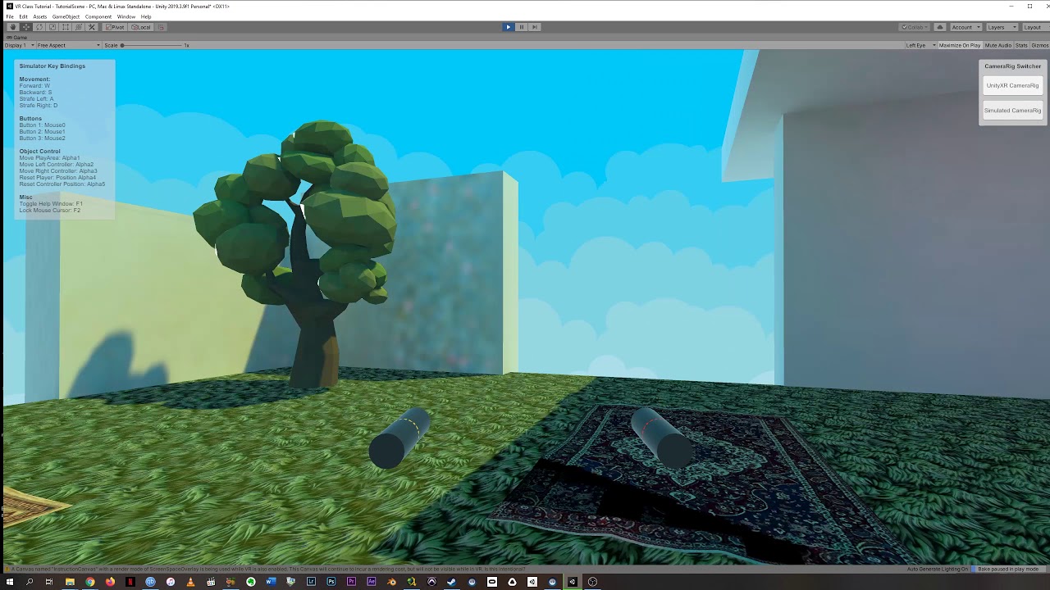Toggle the Stats overlay
Image resolution: width=1050 pixels, height=590 pixels.
coord(1021,45)
